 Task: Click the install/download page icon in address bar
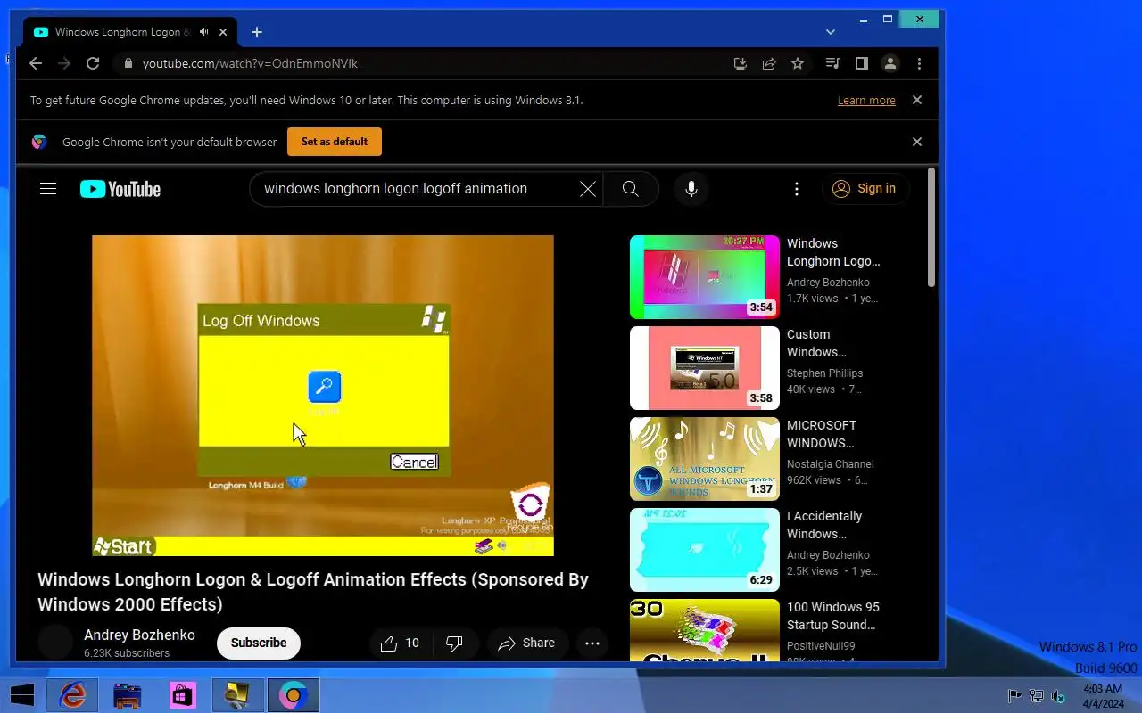click(x=740, y=63)
